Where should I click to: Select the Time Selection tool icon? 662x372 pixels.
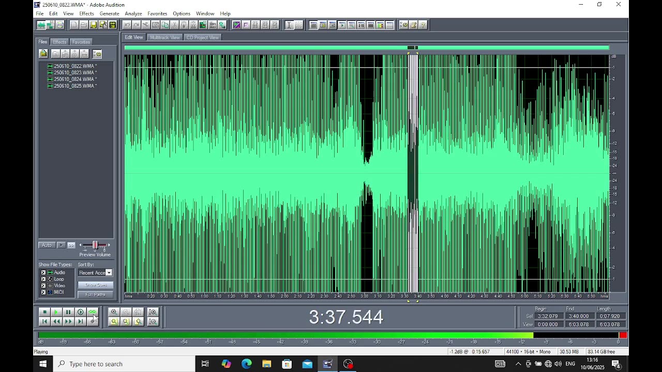[x=289, y=25]
